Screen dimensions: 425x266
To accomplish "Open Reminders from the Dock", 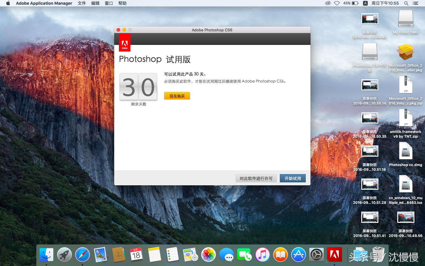I will (172, 254).
